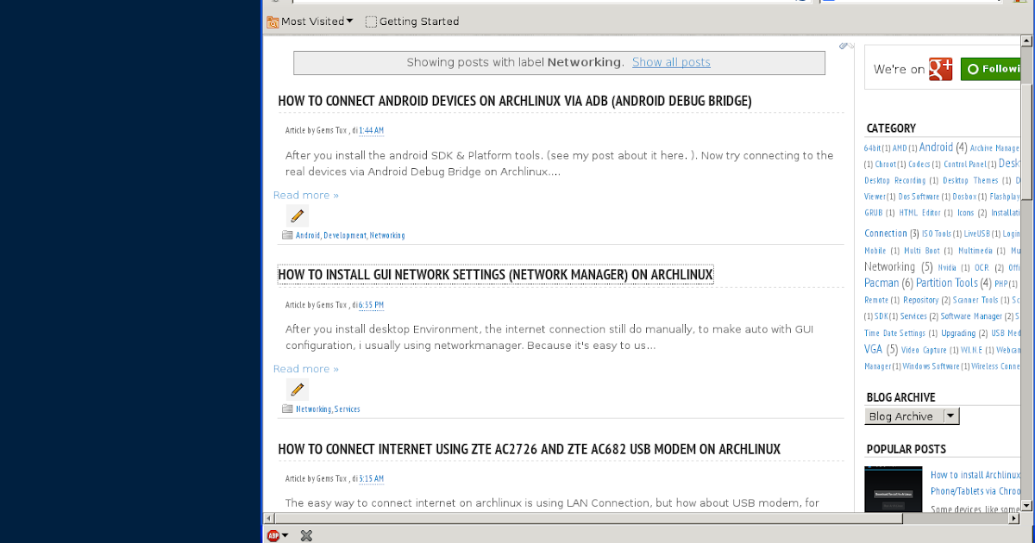The height and width of the screenshot is (543, 1035).
Task: Click the popular post thumbnail image
Action: coord(894,490)
